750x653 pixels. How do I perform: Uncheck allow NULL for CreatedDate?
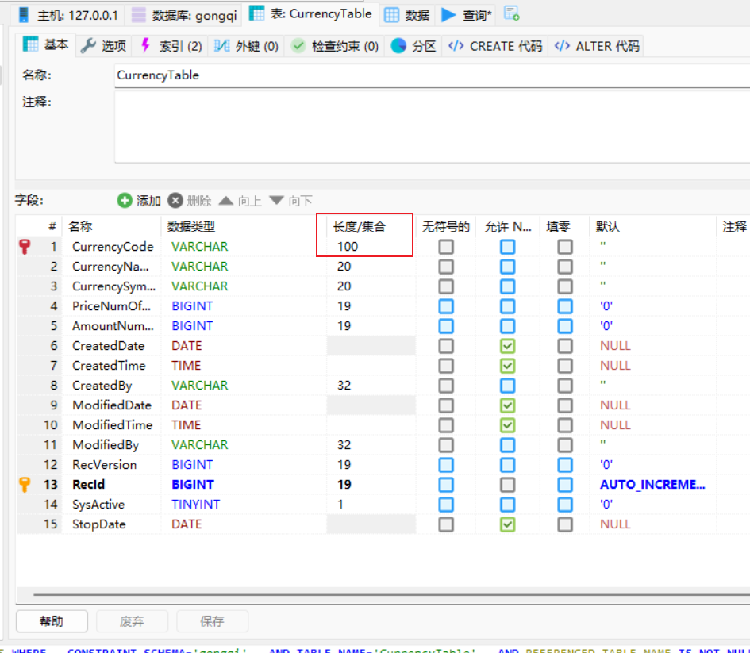[507, 346]
